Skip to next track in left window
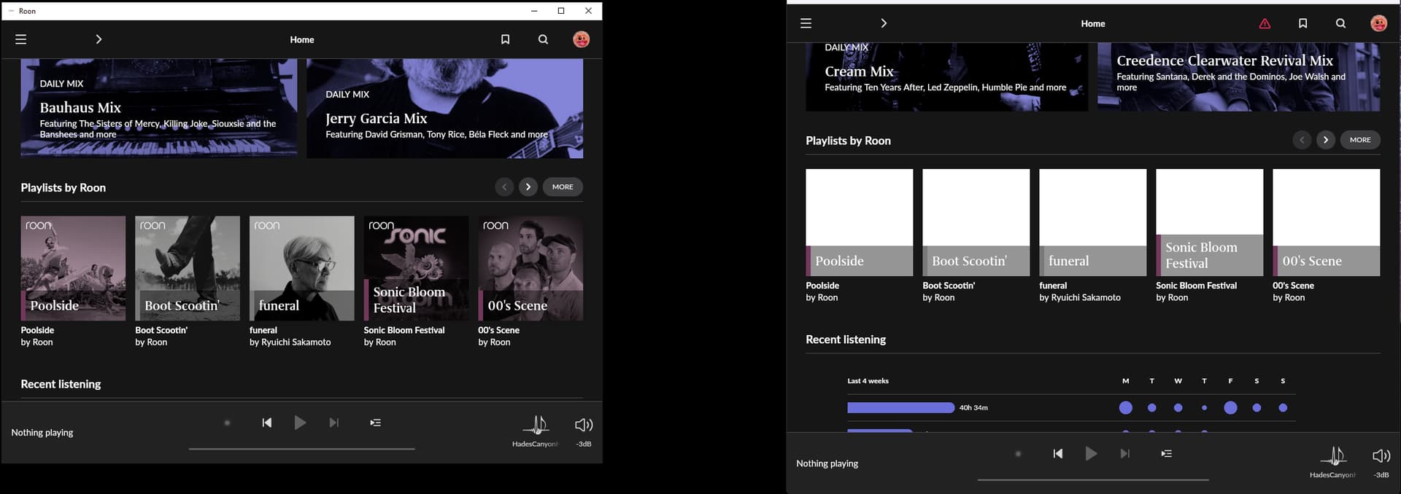The width and height of the screenshot is (1401, 494). tap(333, 423)
